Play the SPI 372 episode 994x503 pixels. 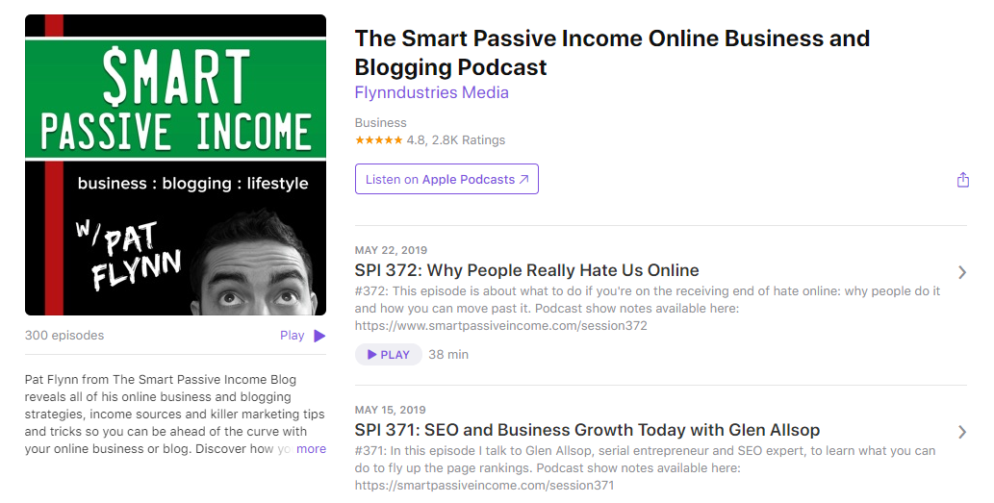click(389, 355)
